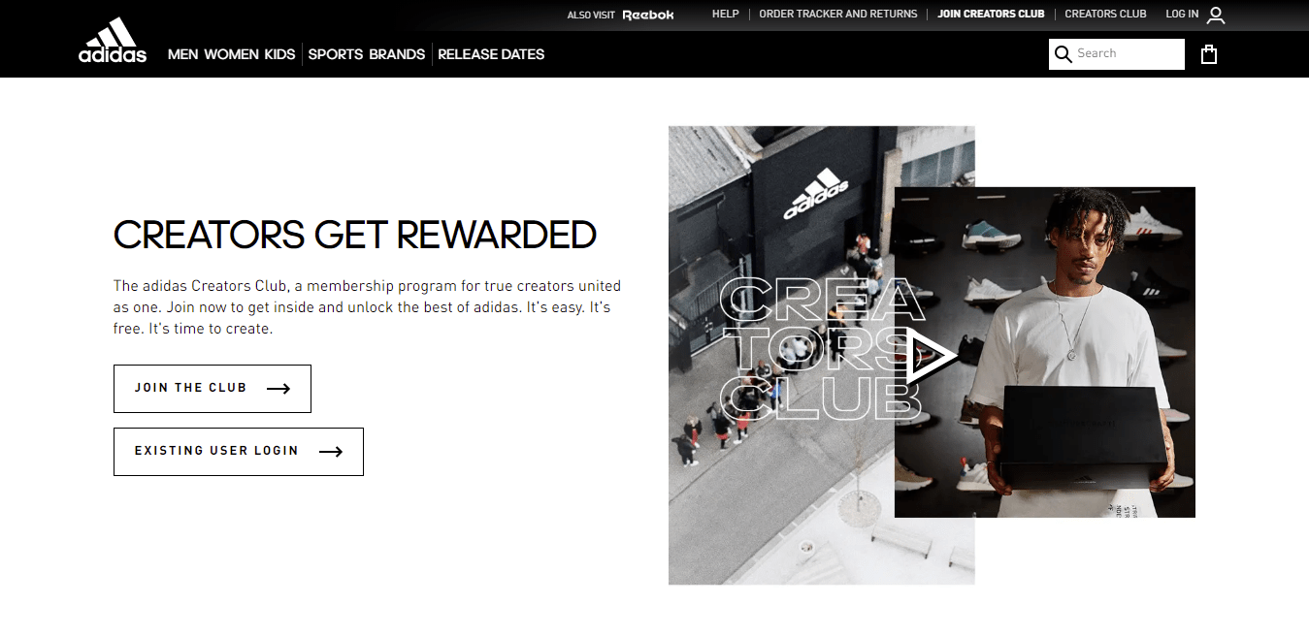Open the MEN menu
1309x637 pixels.
[x=182, y=54]
